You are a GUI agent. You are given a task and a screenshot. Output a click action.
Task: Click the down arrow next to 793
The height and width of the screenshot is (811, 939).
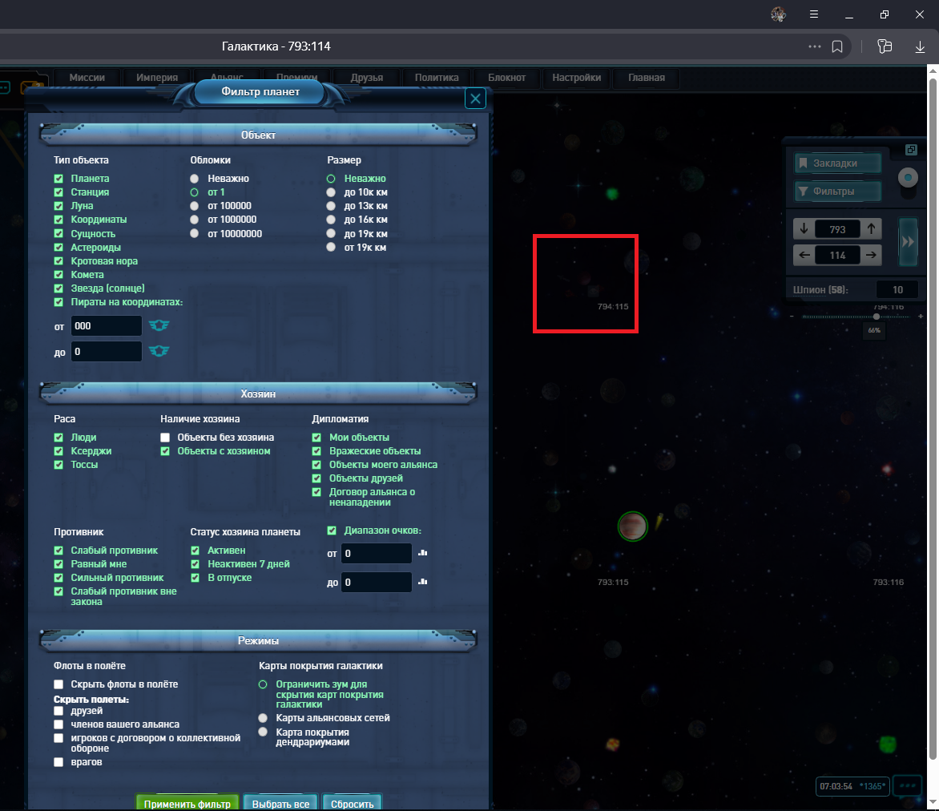804,229
